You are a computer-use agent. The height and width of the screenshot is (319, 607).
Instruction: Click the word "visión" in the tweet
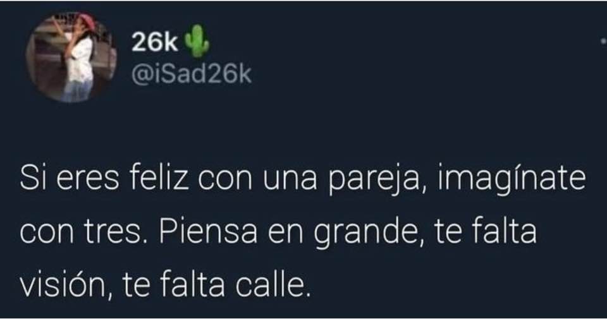point(66,286)
